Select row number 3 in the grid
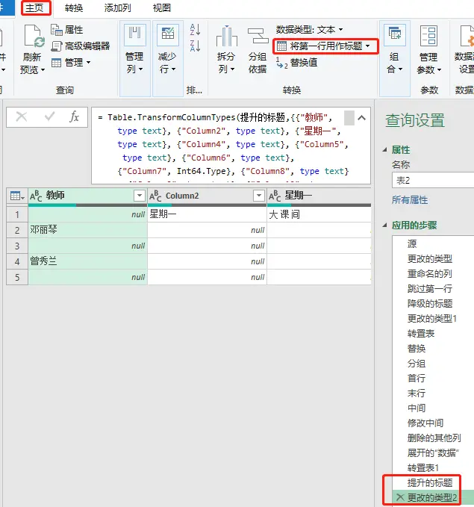 17,246
